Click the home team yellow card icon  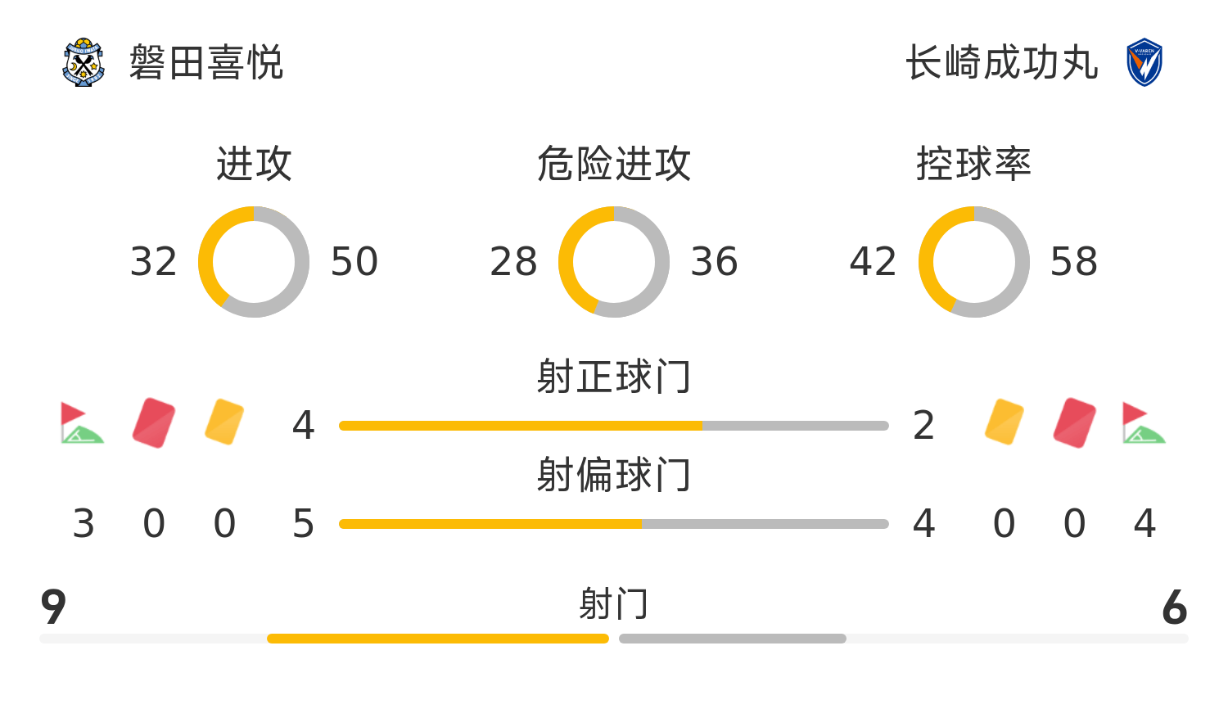click(x=224, y=422)
